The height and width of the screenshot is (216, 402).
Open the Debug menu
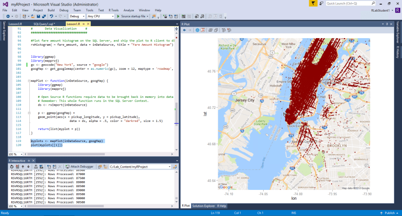coord(64,10)
